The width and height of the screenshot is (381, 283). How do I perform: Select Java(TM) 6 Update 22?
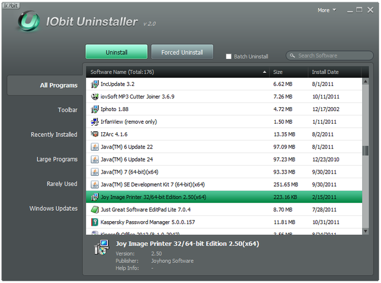(224, 147)
